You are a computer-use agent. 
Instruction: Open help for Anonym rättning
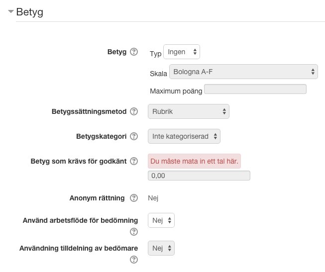[134, 198]
